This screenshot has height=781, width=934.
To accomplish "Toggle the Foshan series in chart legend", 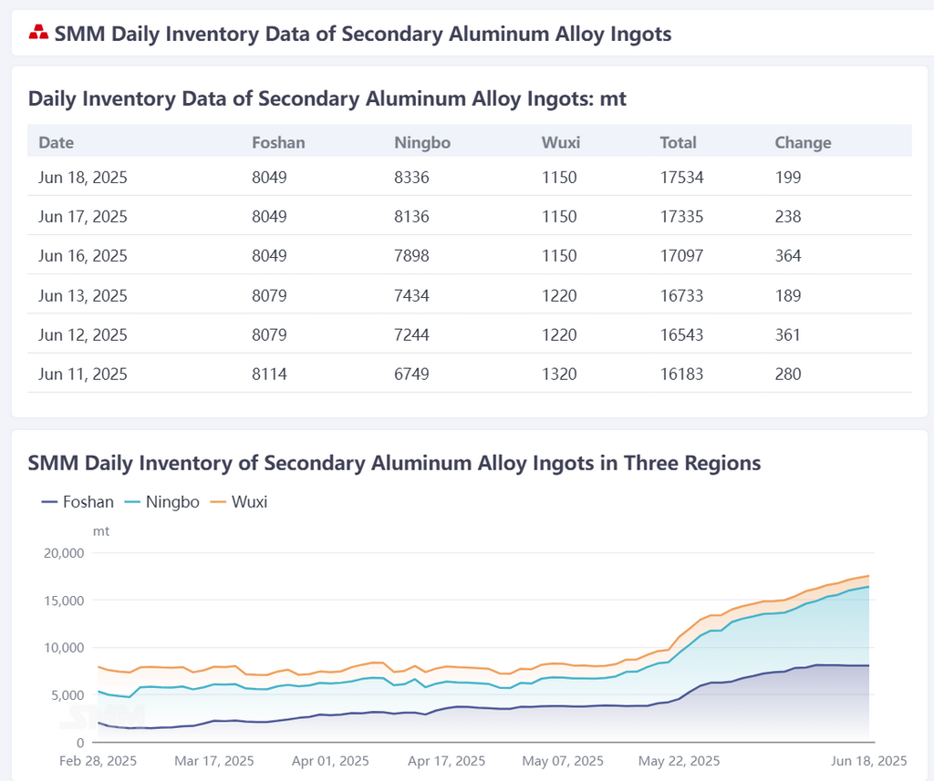I will coord(78,501).
